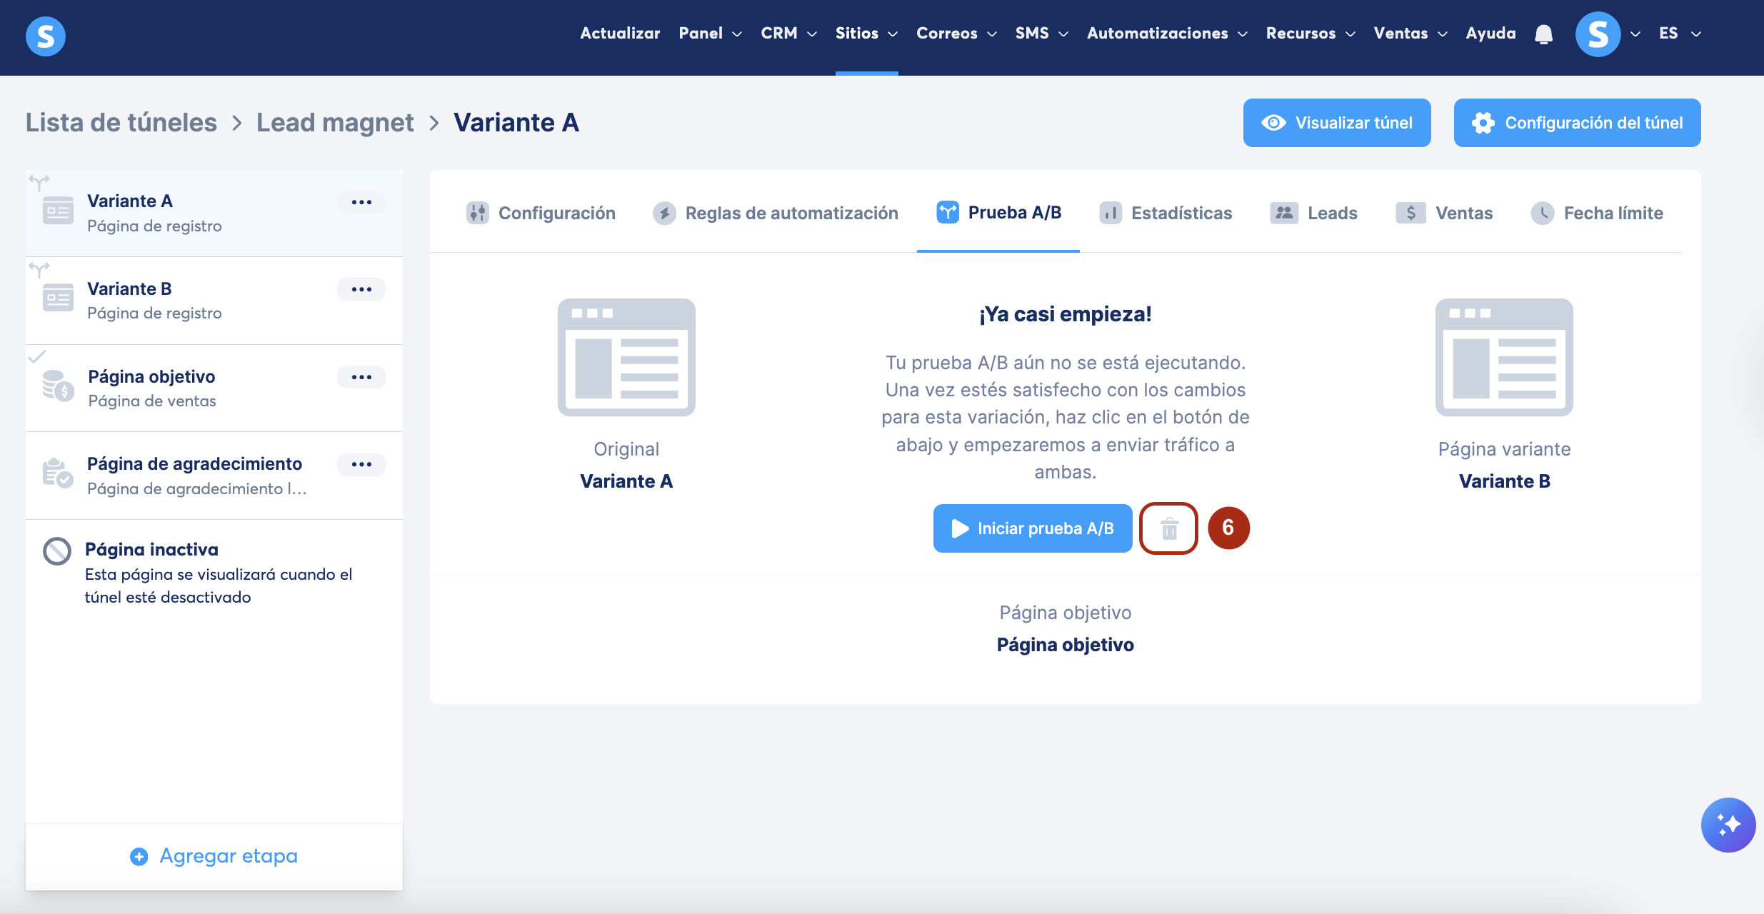Click Original Variante A page thumbnail

pyautogui.click(x=626, y=358)
